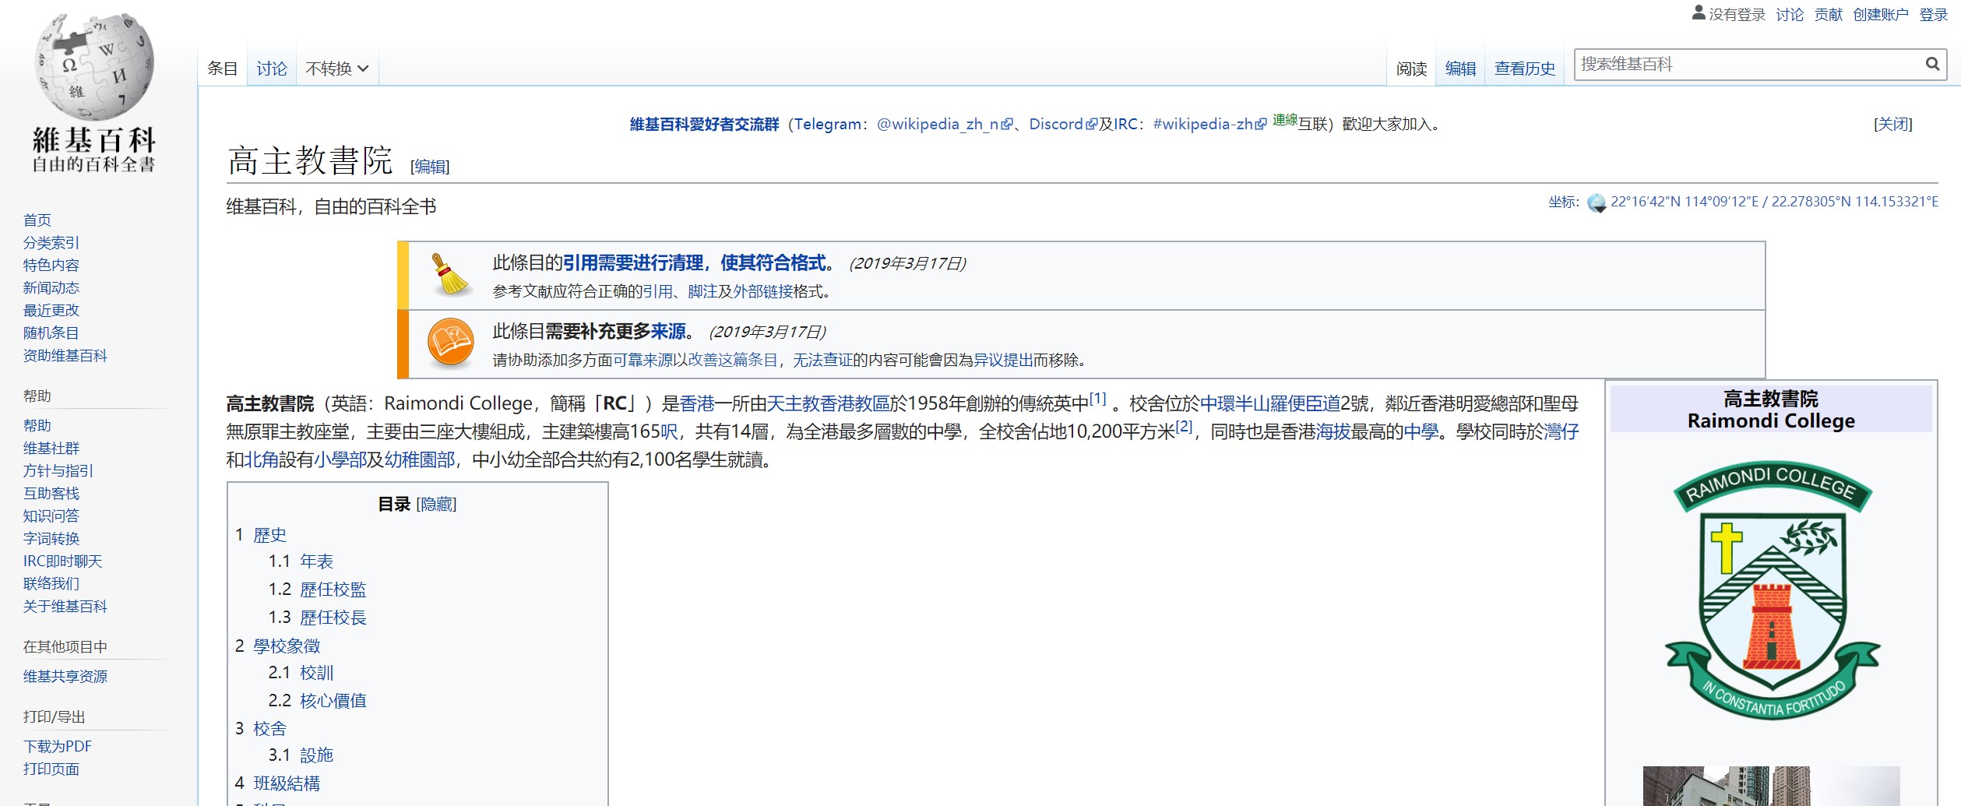
Task: Click the Wikipedia globe logo
Action: tap(94, 66)
